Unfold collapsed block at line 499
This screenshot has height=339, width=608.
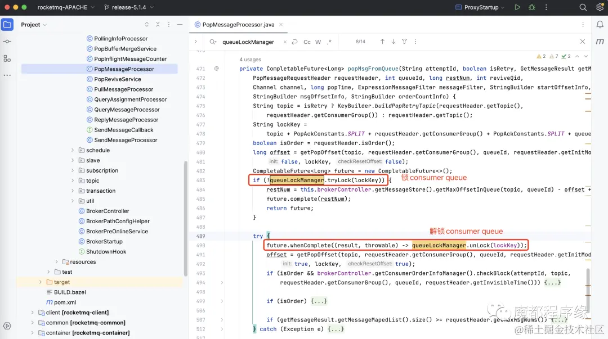(x=222, y=301)
